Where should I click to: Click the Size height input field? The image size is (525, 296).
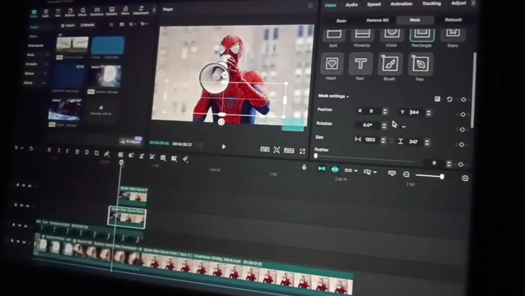413,141
